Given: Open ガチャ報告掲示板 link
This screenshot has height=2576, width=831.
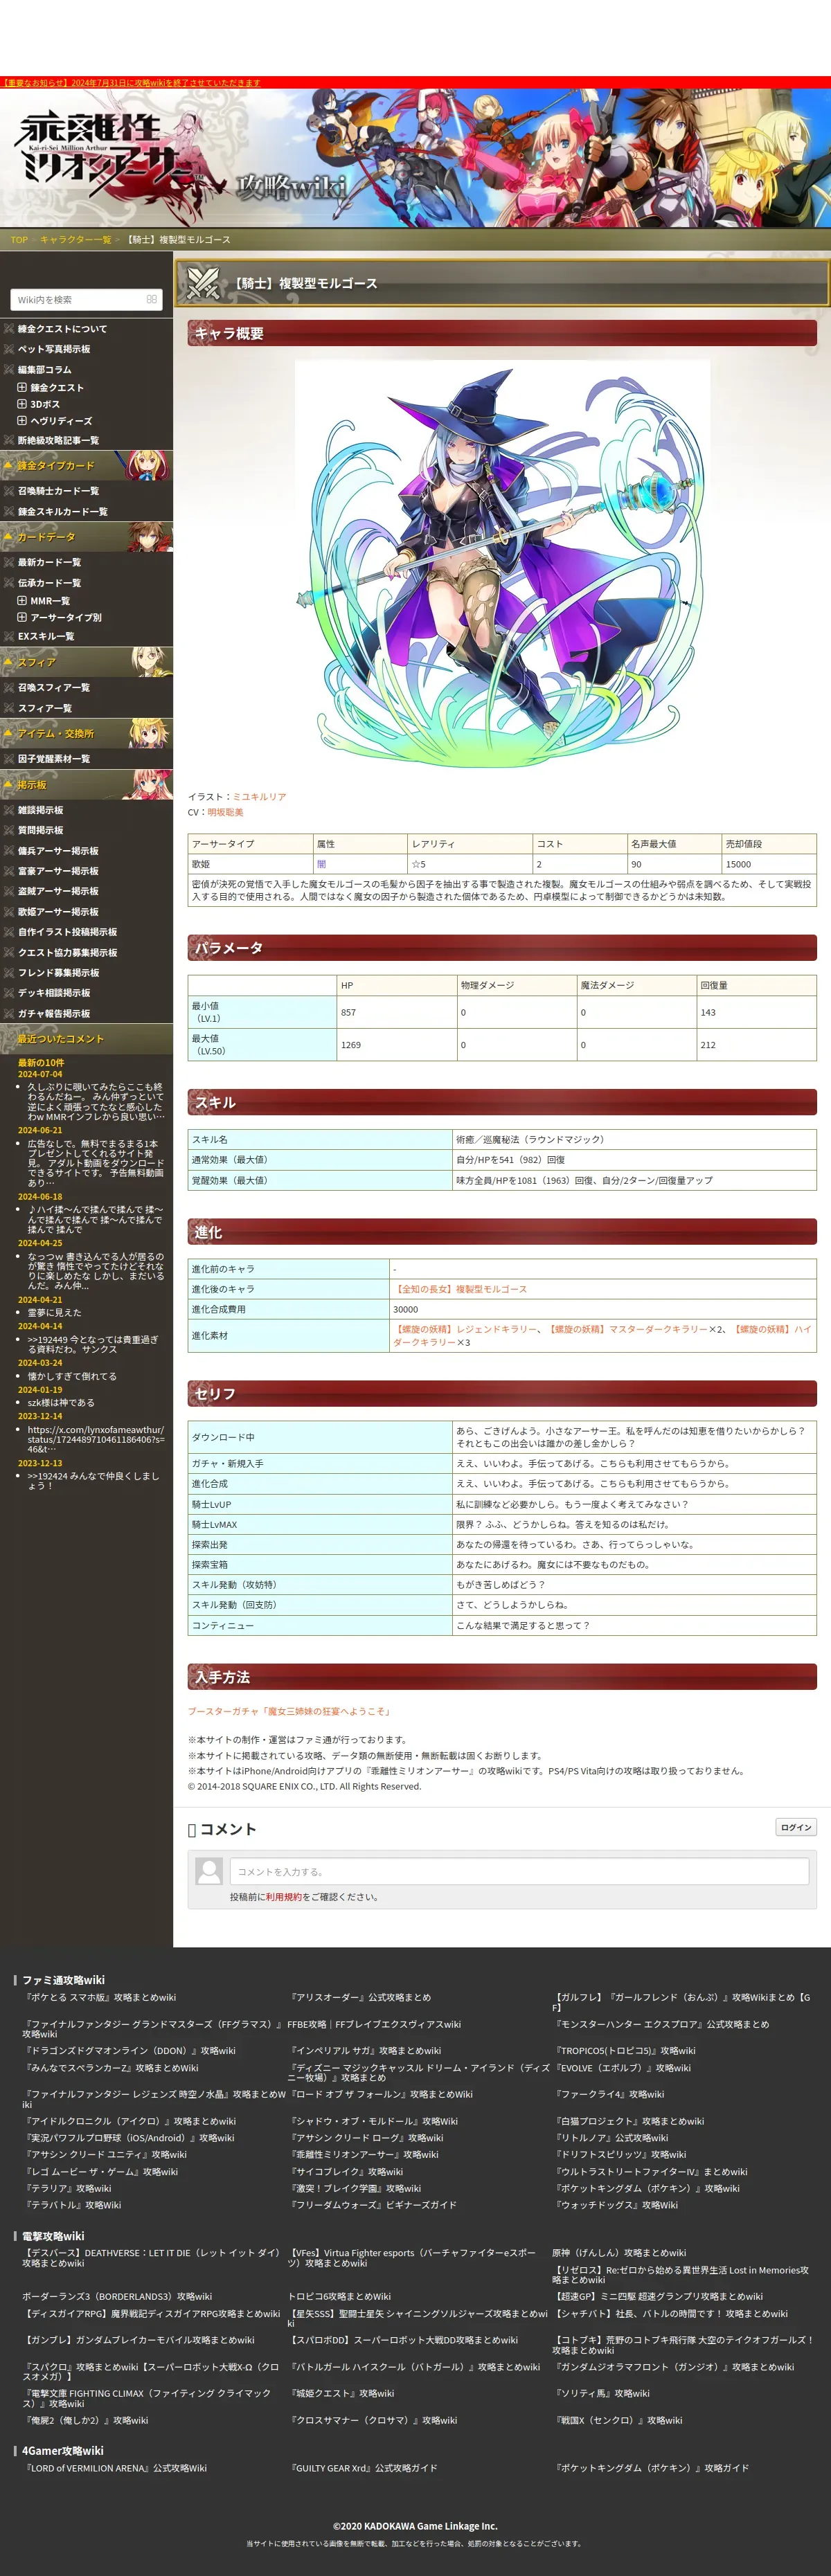Looking at the screenshot, I should pos(54,1013).
